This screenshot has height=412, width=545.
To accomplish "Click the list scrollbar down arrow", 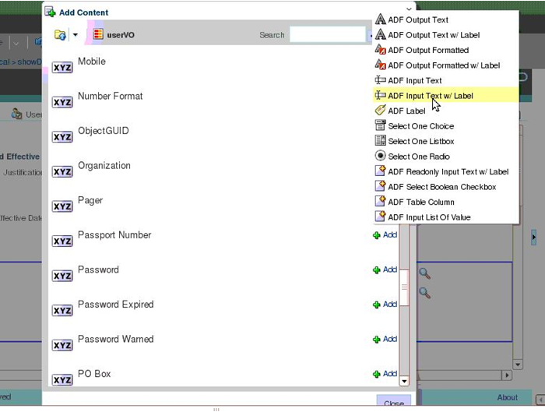I will (x=404, y=381).
